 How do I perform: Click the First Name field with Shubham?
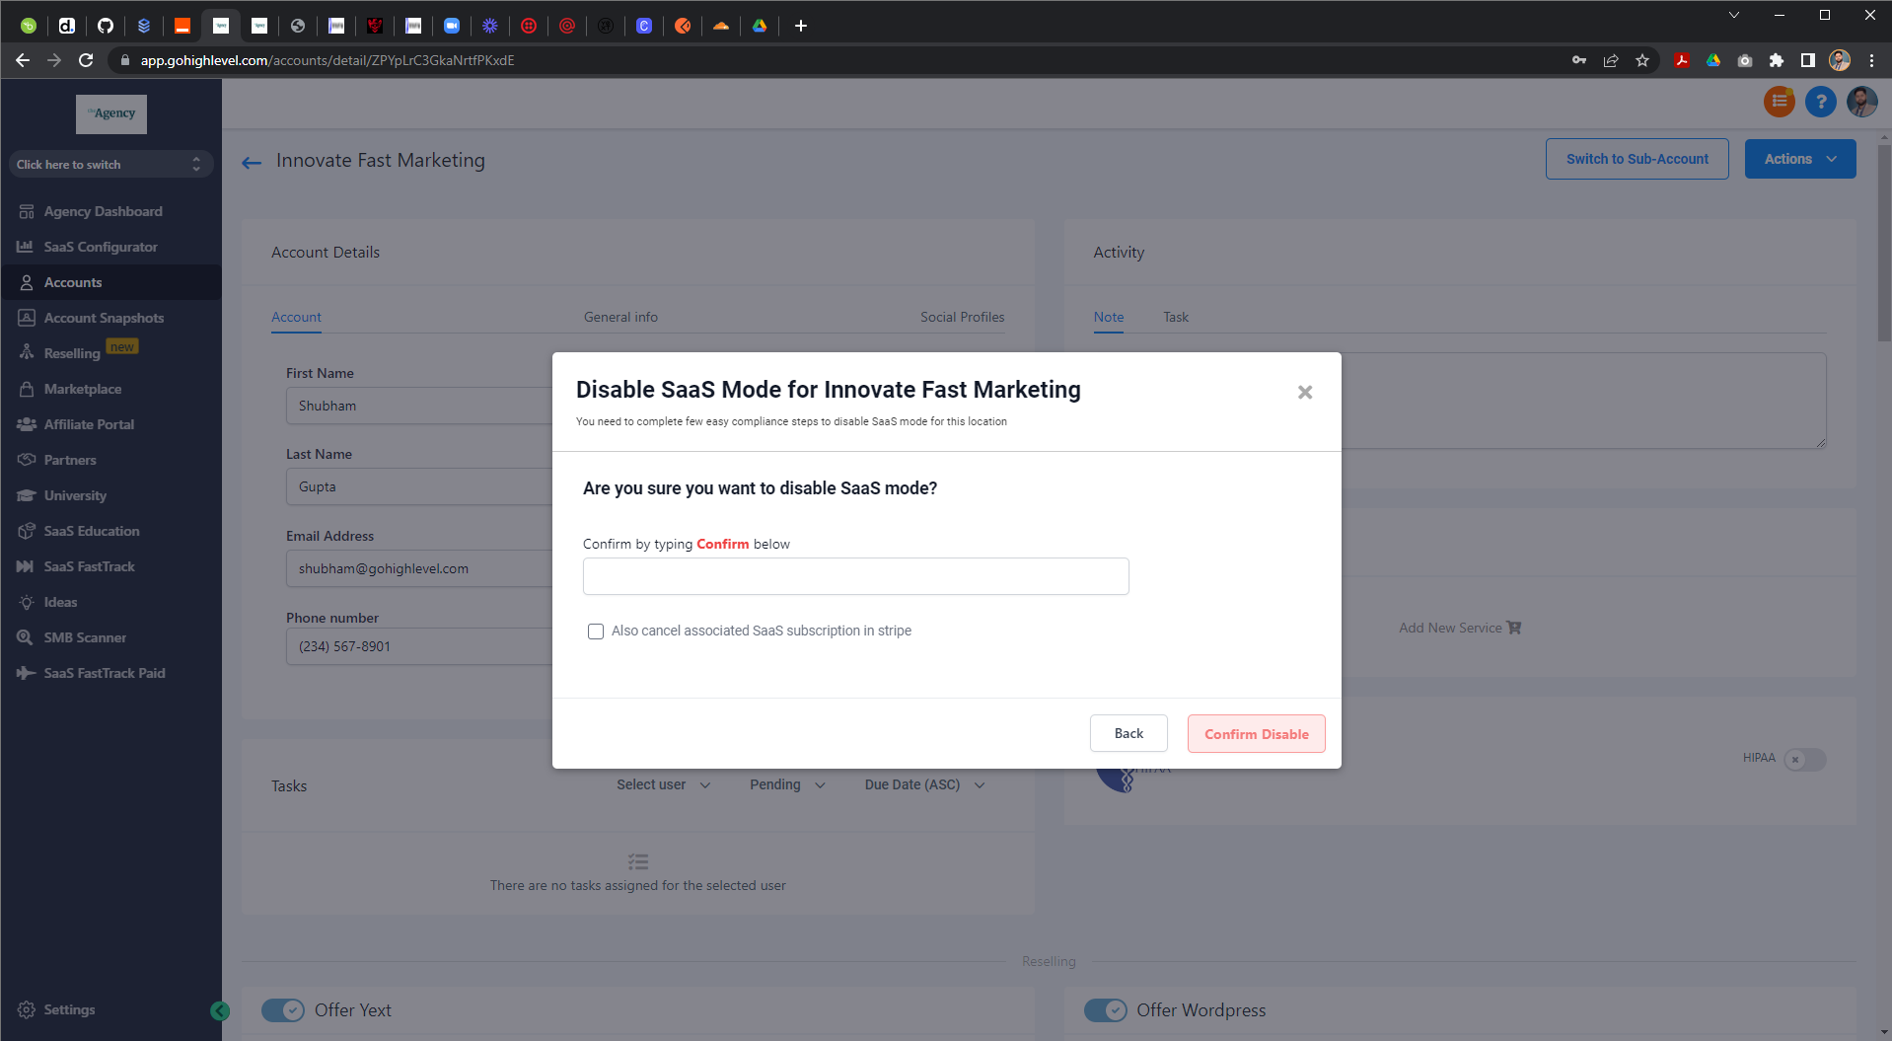419,406
